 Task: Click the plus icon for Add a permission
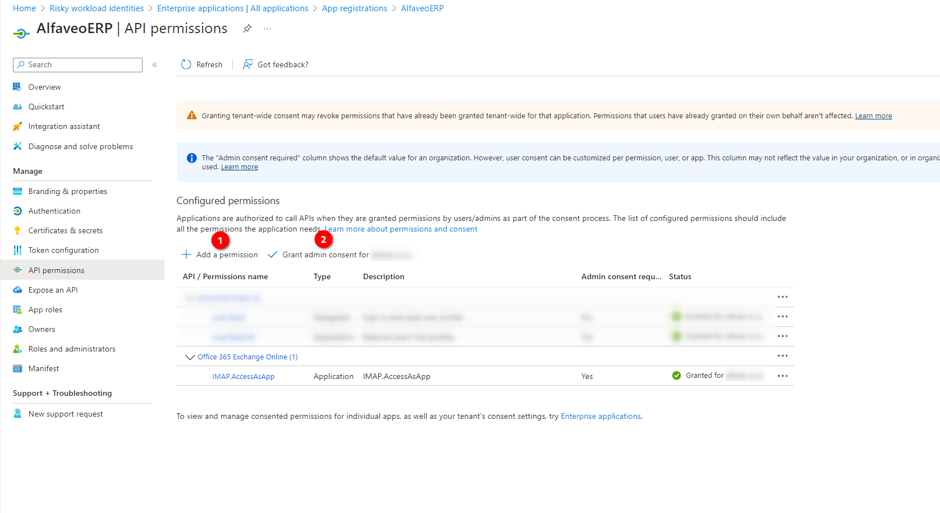pyautogui.click(x=186, y=255)
